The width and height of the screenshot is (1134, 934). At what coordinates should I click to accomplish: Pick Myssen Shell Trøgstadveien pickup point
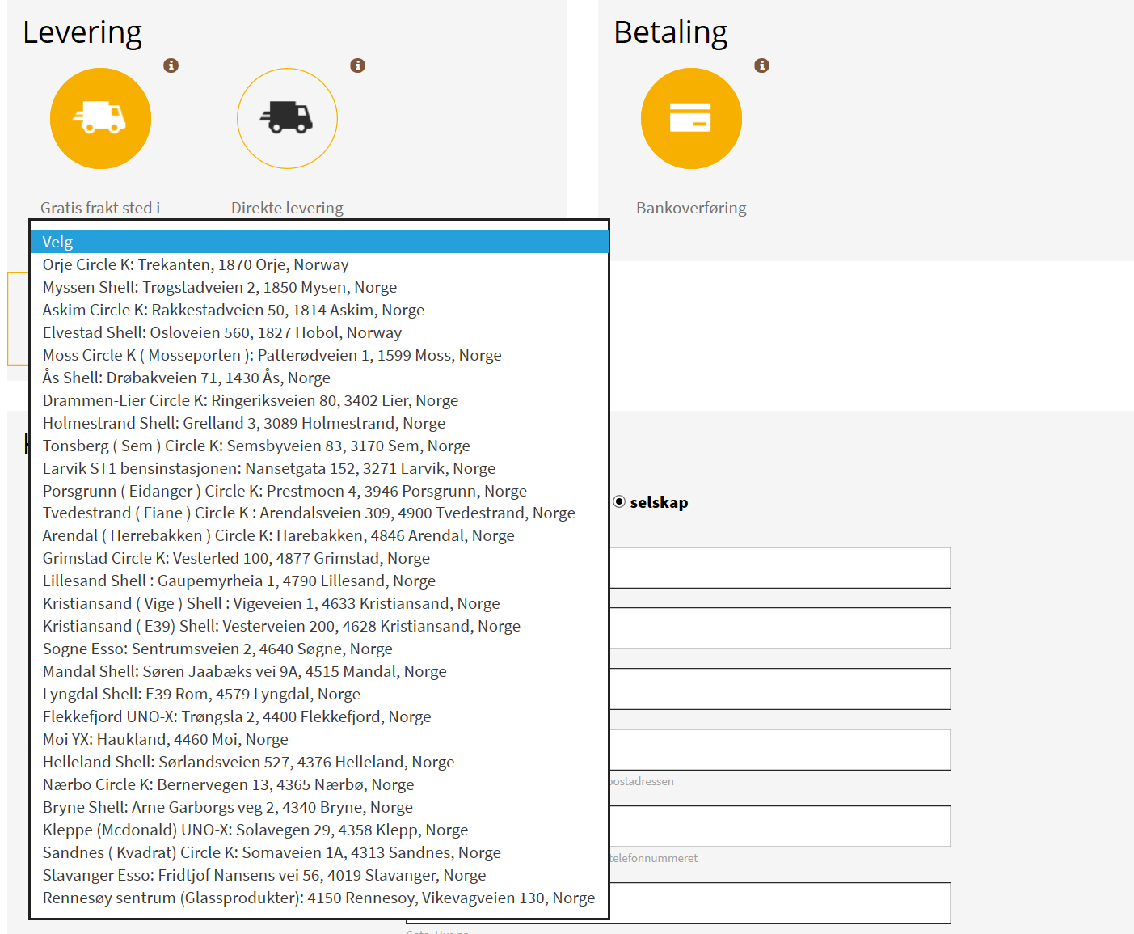coord(319,287)
